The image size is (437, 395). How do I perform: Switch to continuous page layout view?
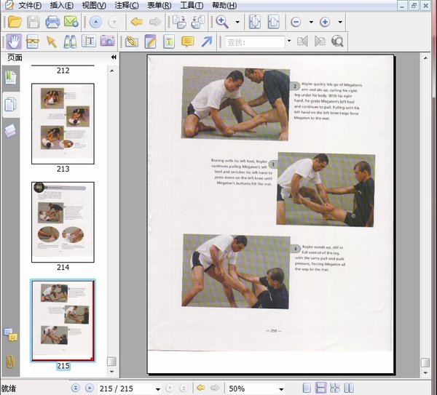pyautogui.click(x=321, y=388)
